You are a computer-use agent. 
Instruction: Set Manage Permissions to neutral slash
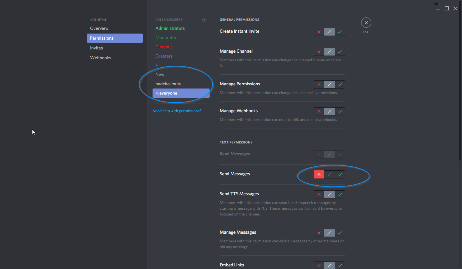pyautogui.click(x=329, y=84)
